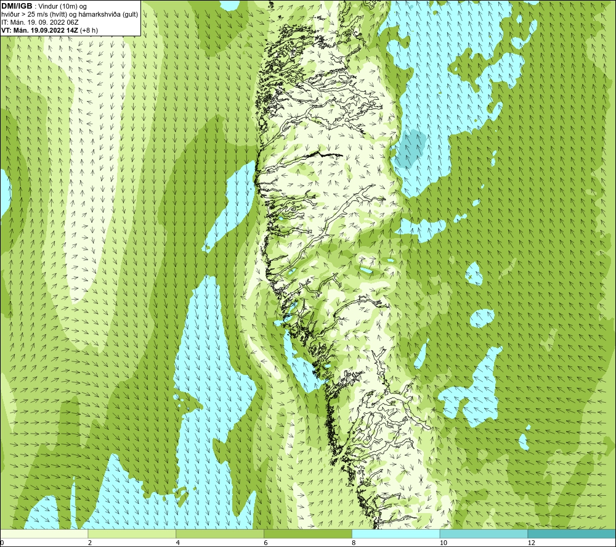Click the legend scale label '4'
Viewport: 616px width, 547px height.
click(178, 543)
